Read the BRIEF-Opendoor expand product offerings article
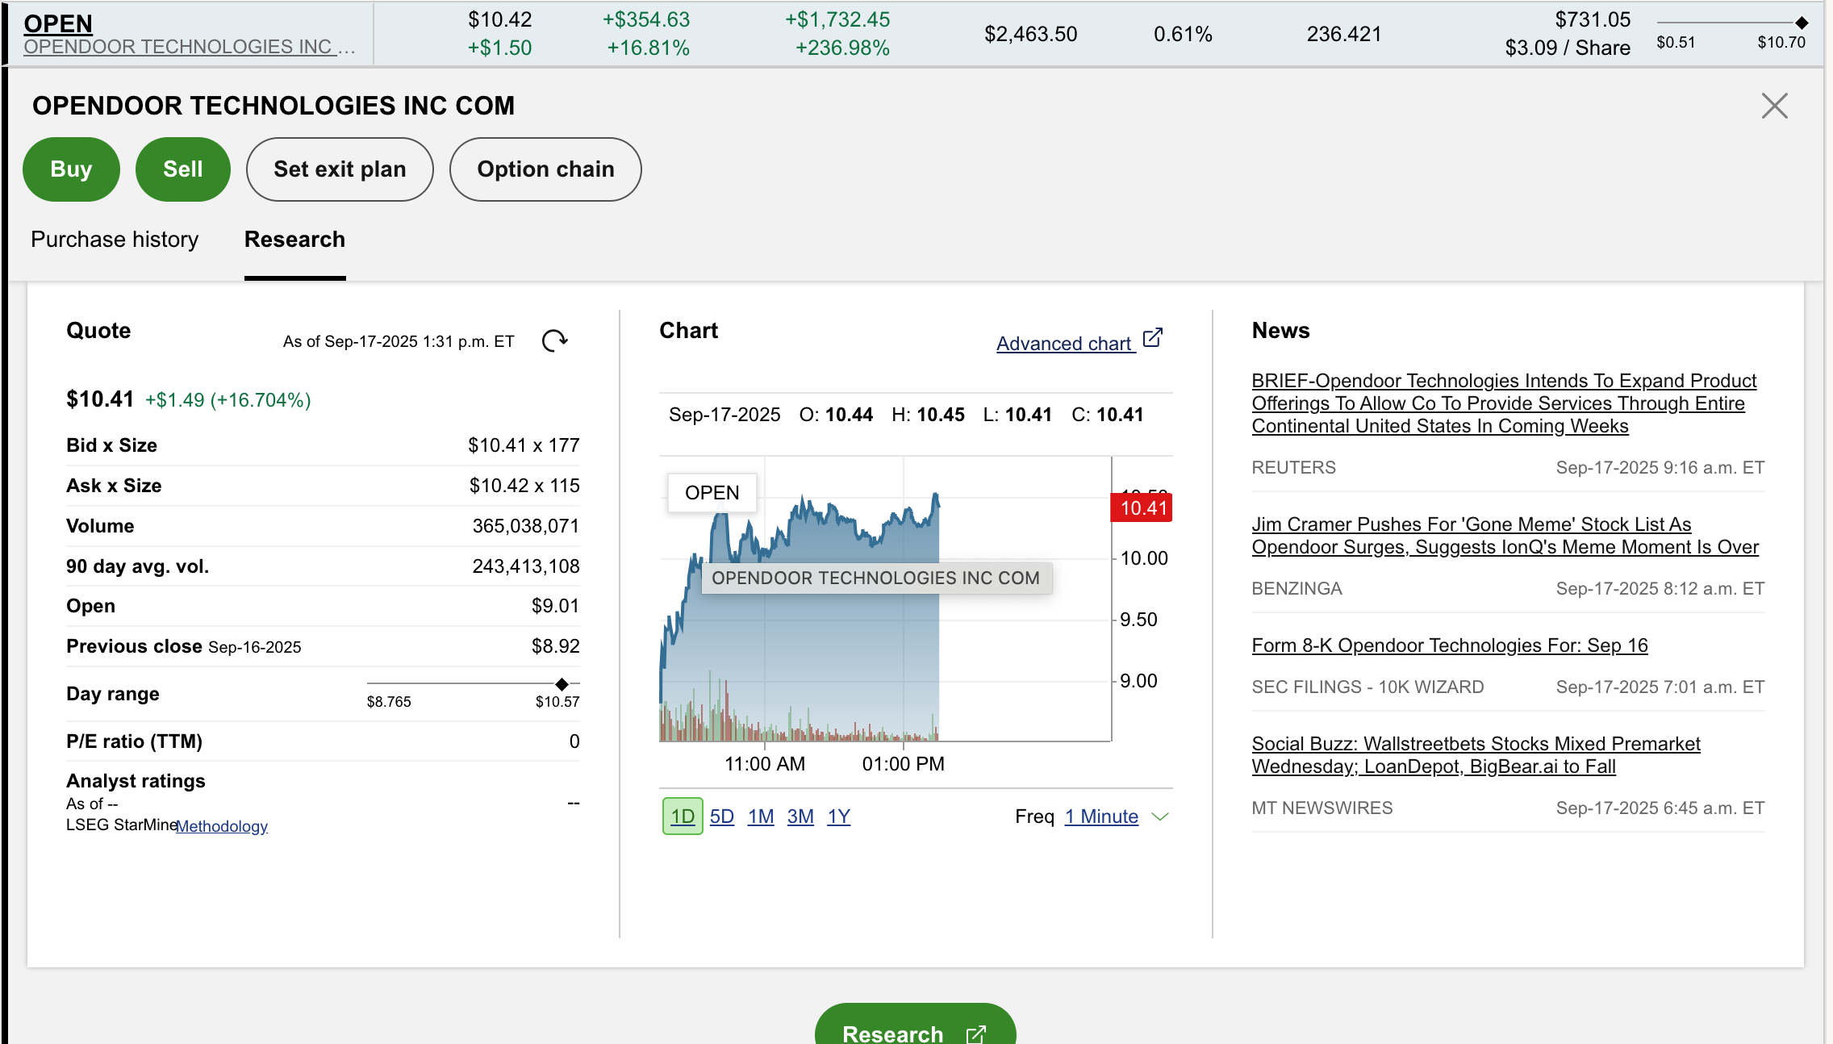 pos(1504,403)
